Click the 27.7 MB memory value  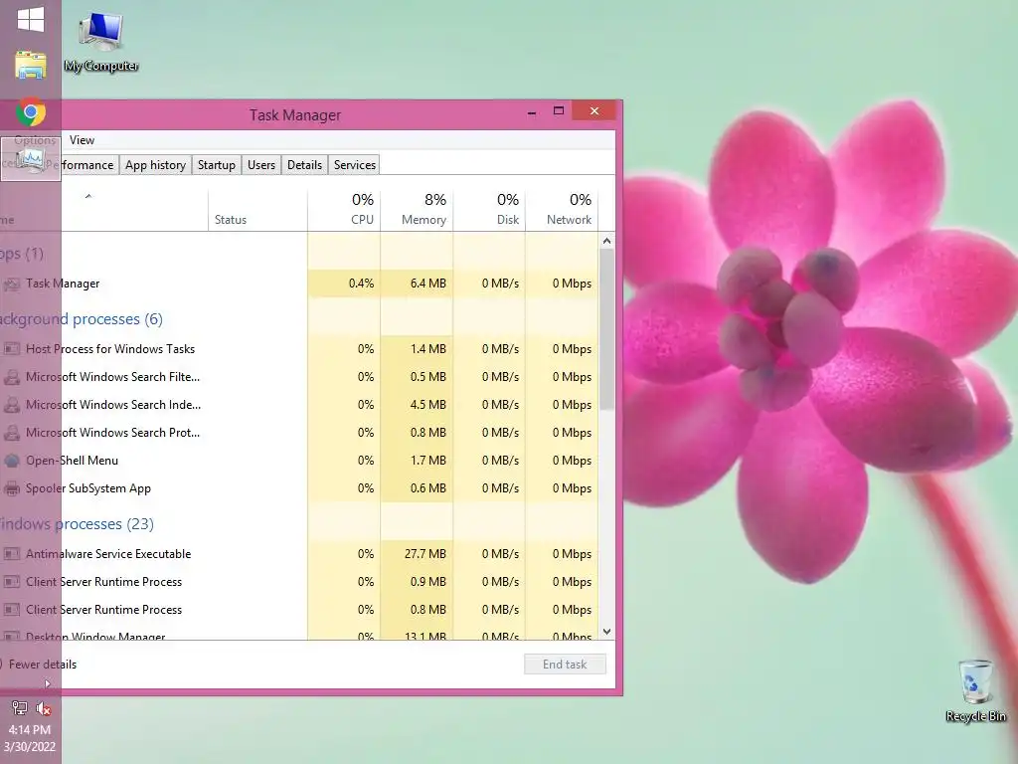425,554
